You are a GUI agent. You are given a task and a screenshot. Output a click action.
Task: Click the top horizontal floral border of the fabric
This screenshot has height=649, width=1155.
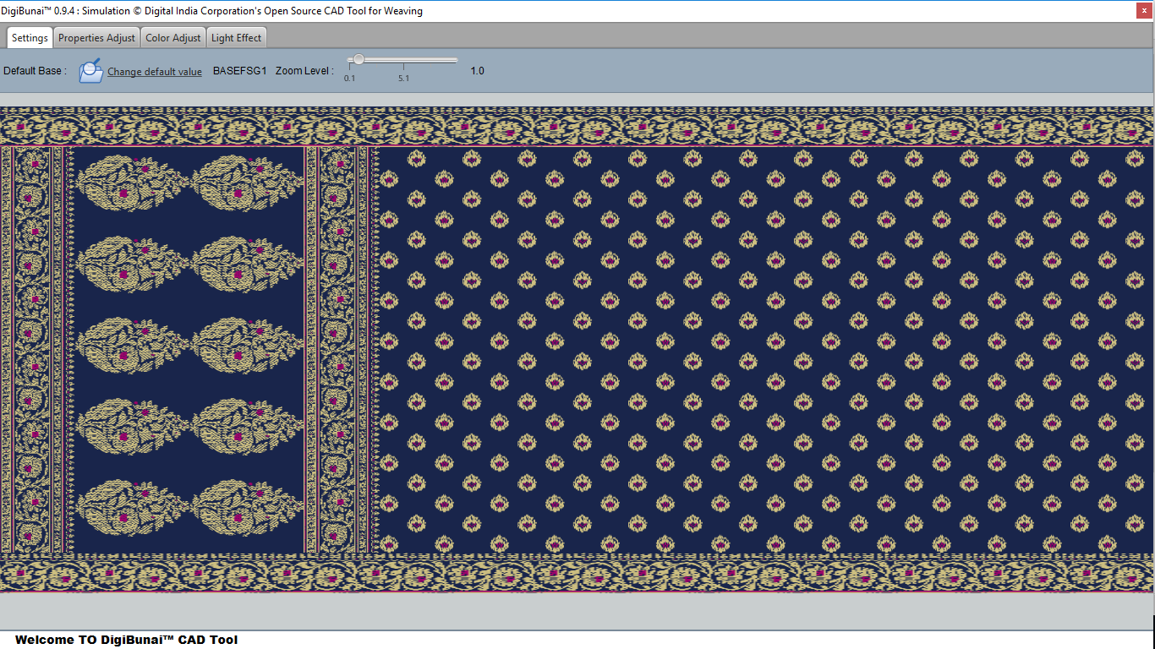coord(577,127)
